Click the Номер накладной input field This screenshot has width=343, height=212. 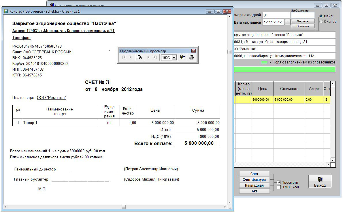(276, 15)
